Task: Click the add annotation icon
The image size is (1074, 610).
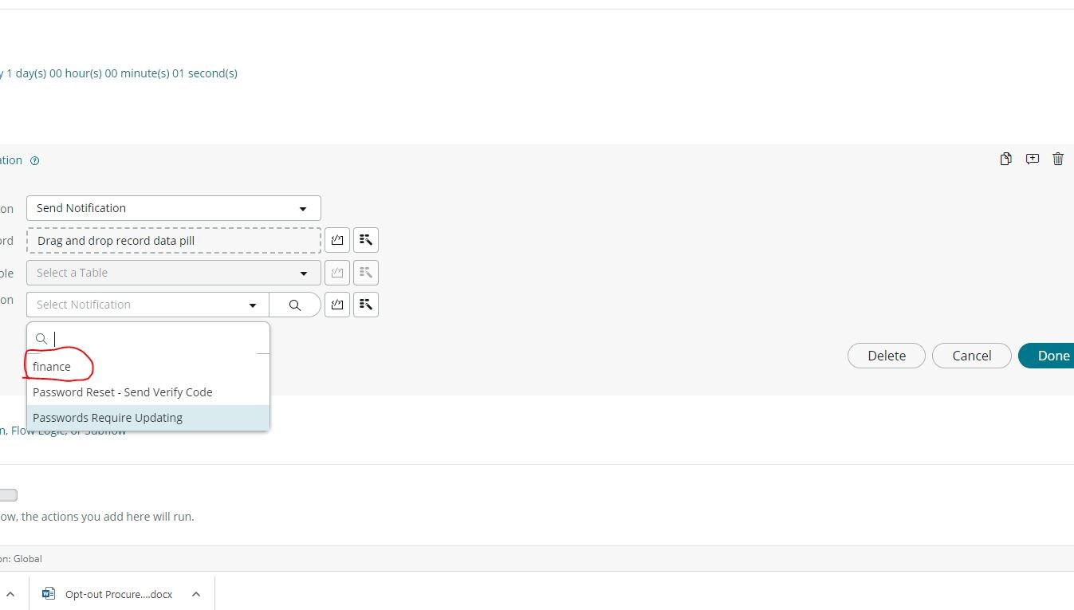Action: [x=1033, y=159]
